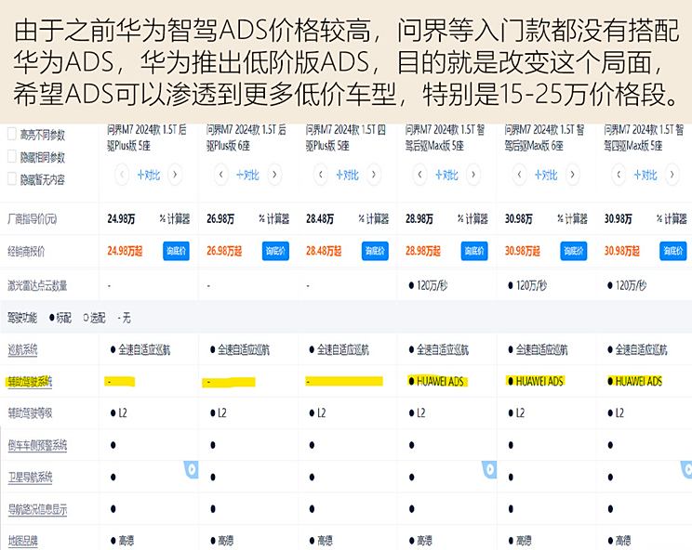
Task: Add the 24.98万 model via +对比
Action: 148,175
